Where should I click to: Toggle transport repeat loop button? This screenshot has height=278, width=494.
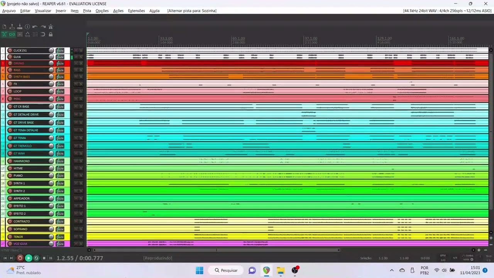[x=36, y=258]
